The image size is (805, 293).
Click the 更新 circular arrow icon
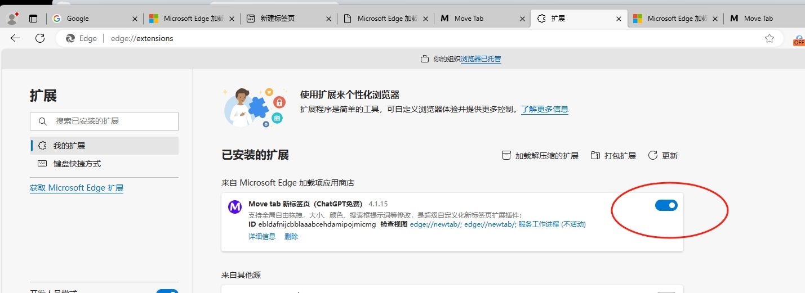(653, 155)
